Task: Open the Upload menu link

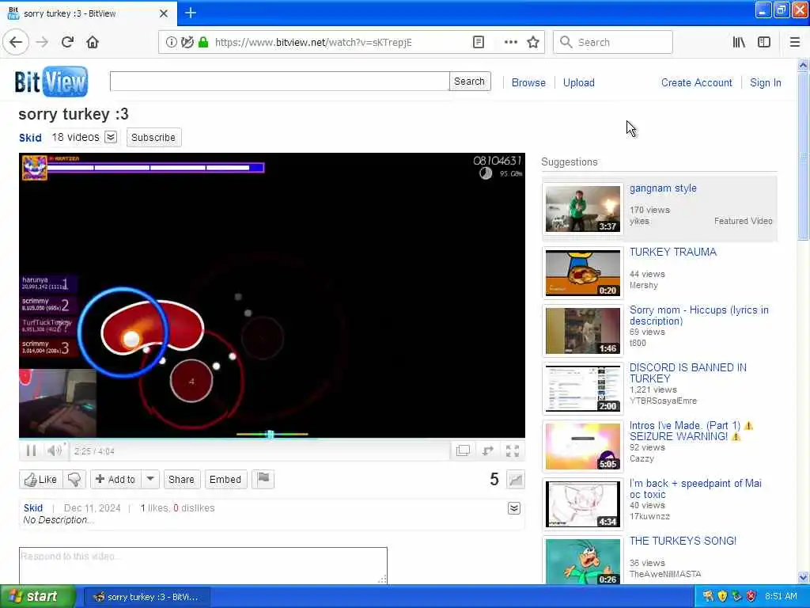Action: pos(578,82)
